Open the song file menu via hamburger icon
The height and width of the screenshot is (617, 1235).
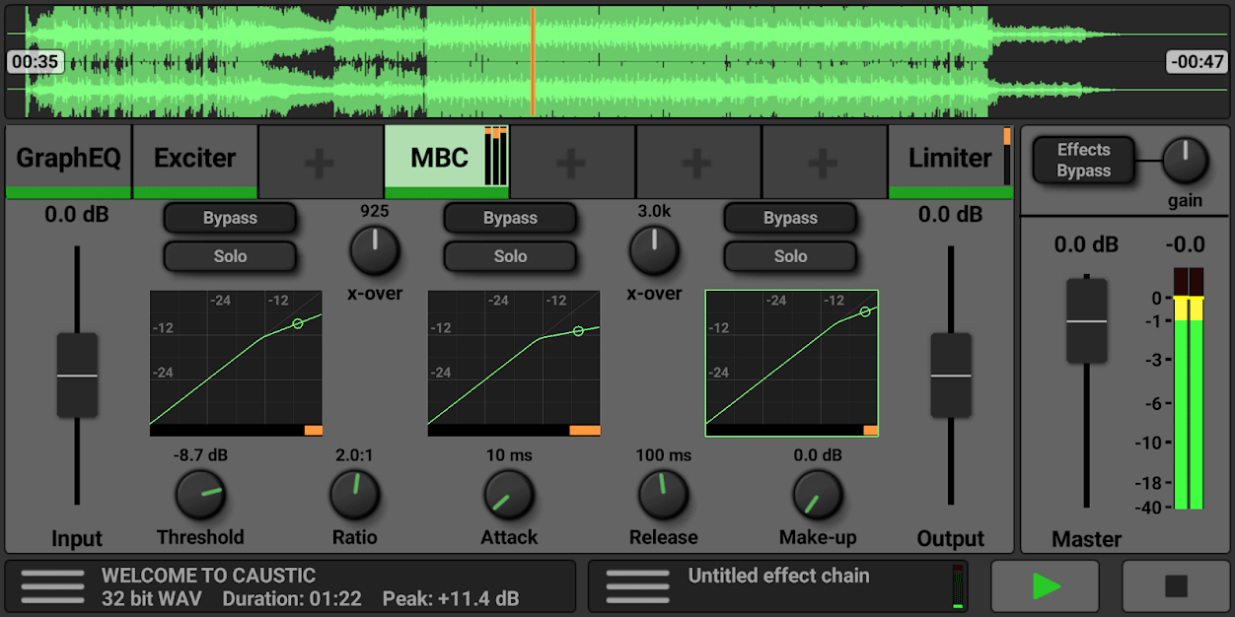pyautogui.click(x=51, y=585)
